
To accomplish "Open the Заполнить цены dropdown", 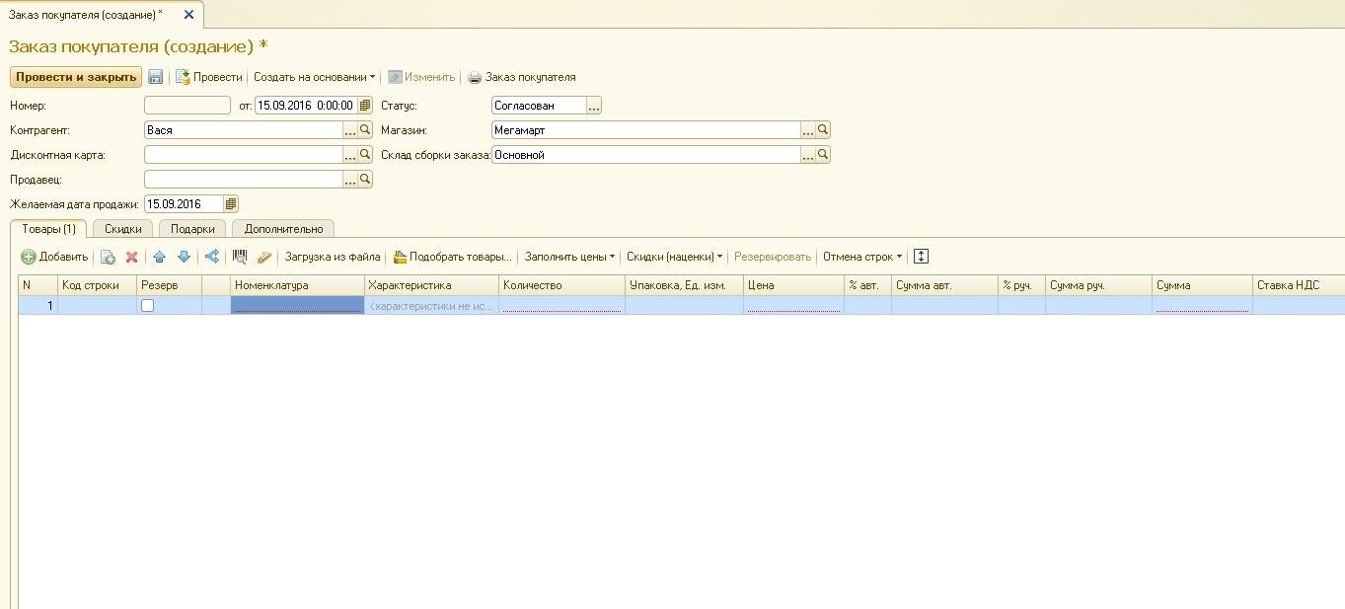I will [569, 257].
